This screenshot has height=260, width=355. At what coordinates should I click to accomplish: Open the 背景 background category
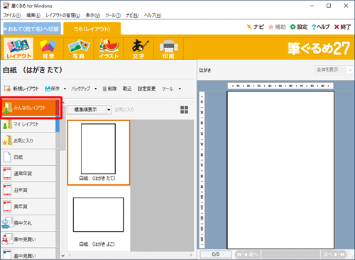(48, 48)
